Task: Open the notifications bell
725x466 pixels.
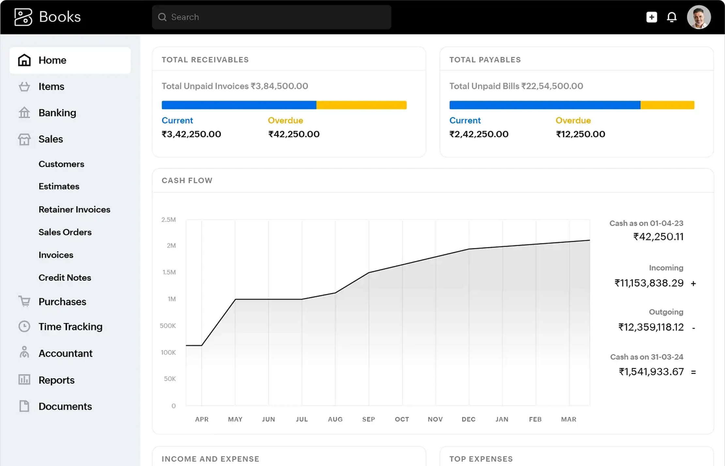Action: [x=672, y=17]
